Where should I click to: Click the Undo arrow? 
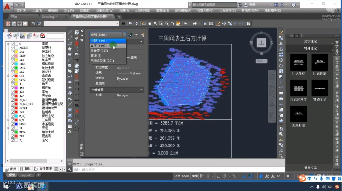coord(186,23)
